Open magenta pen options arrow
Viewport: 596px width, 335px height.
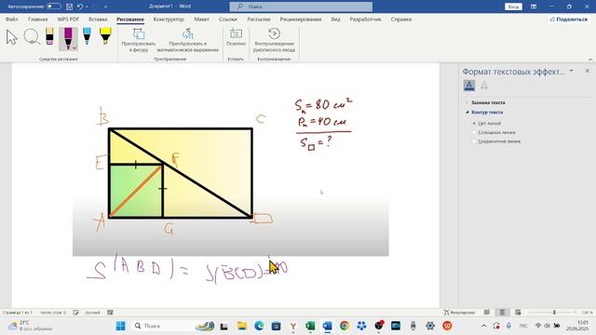74,47
